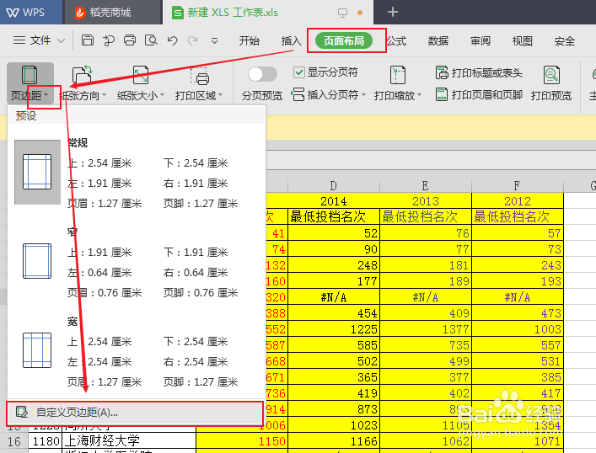This screenshot has height=453, width=596.
Task: Click 打印页眉和页脚 button
Action: pos(479,94)
